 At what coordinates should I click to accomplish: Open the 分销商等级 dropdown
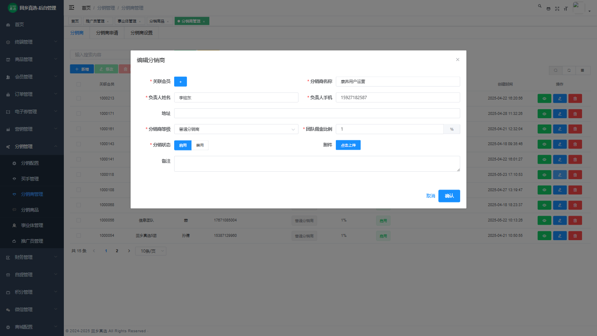(x=236, y=129)
